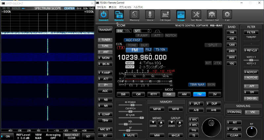Click the TUNE button
The width and height of the screenshot is (264, 140).
click(105, 46)
